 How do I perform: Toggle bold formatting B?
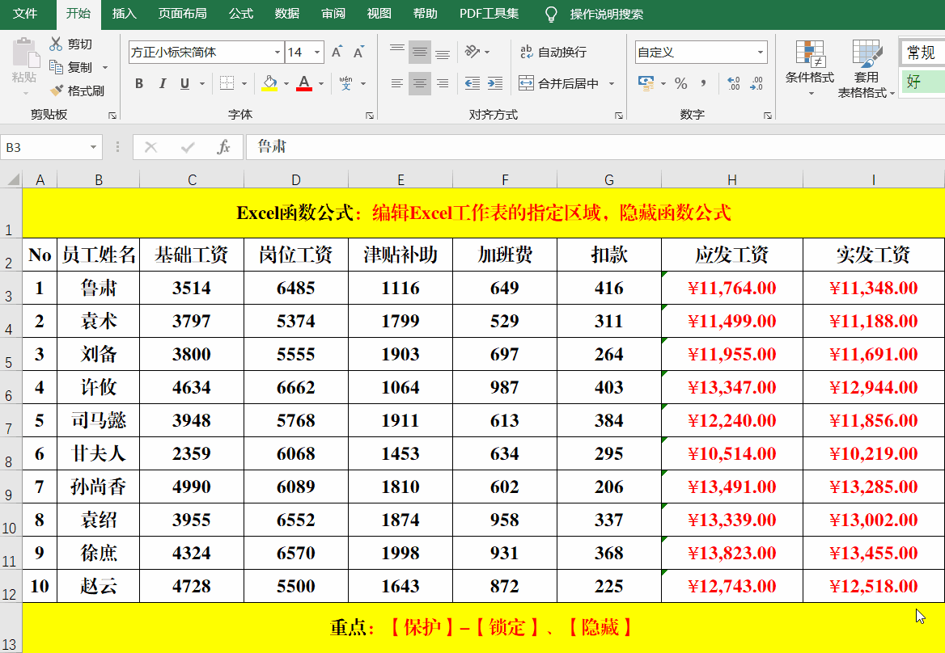[139, 84]
